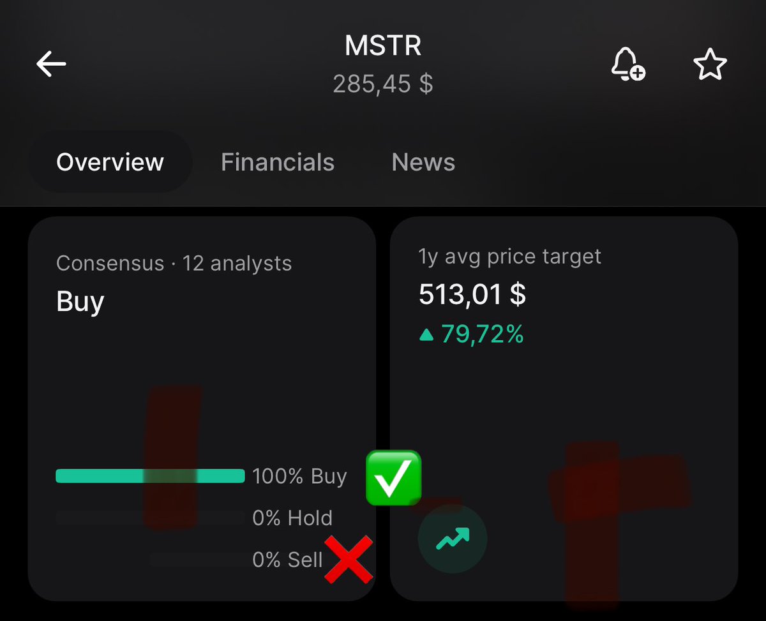Select the Overview tab
Screen dimensions: 766x621
coord(109,162)
